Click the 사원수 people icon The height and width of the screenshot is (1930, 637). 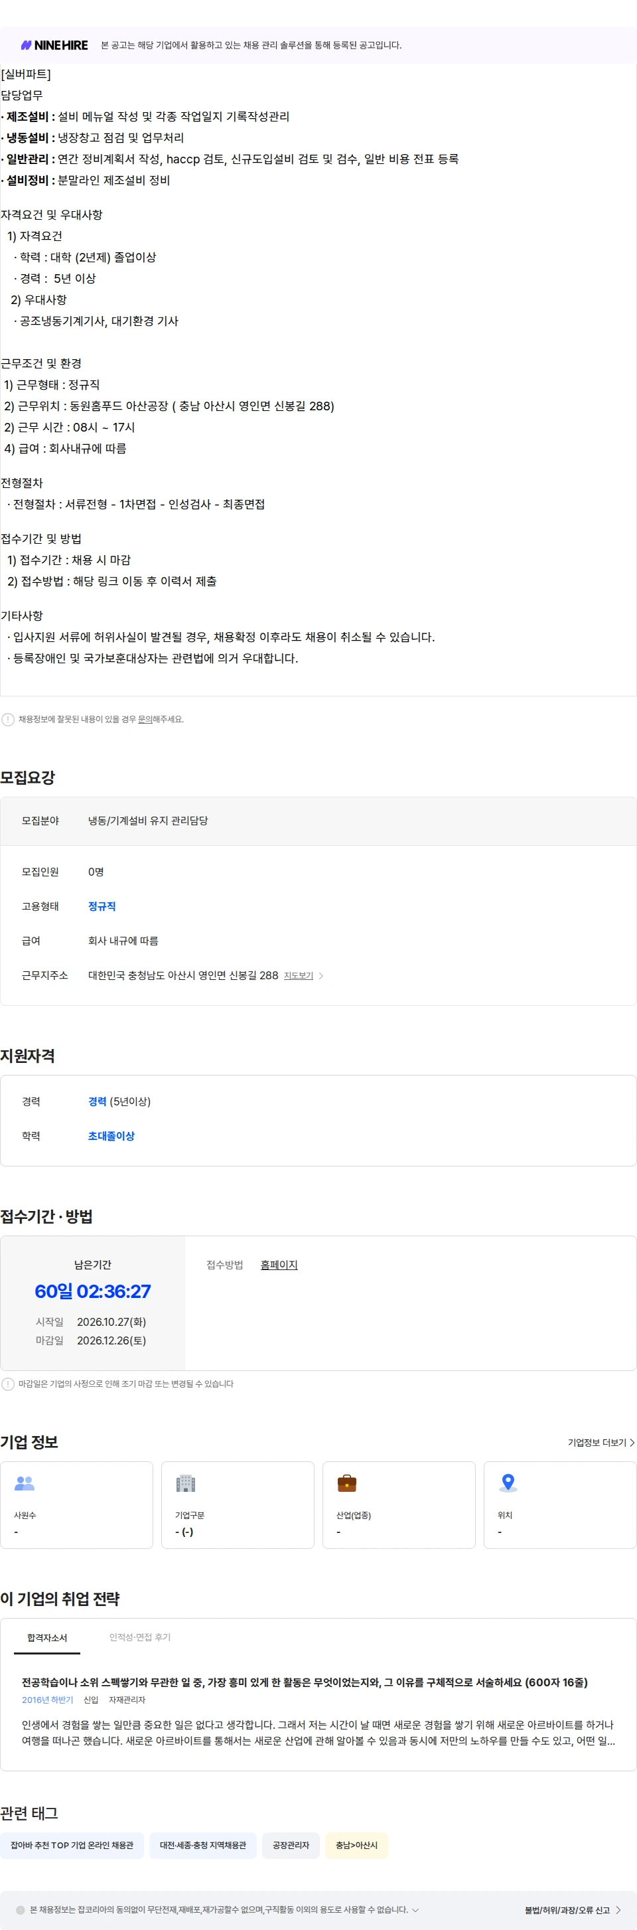25,1483
